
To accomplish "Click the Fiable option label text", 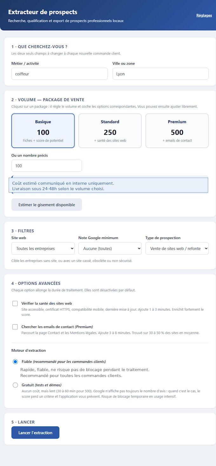I will [x=64, y=362].
